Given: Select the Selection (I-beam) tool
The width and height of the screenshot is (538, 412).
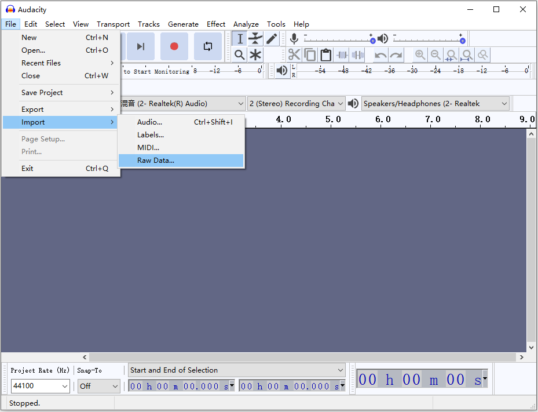Looking at the screenshot, I should coord(240,39).
